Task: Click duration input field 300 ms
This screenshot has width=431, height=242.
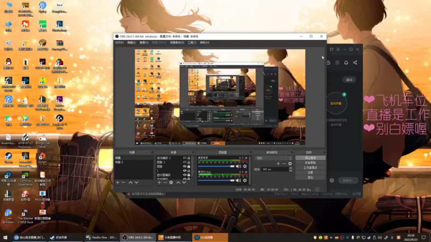Action: 274,169
